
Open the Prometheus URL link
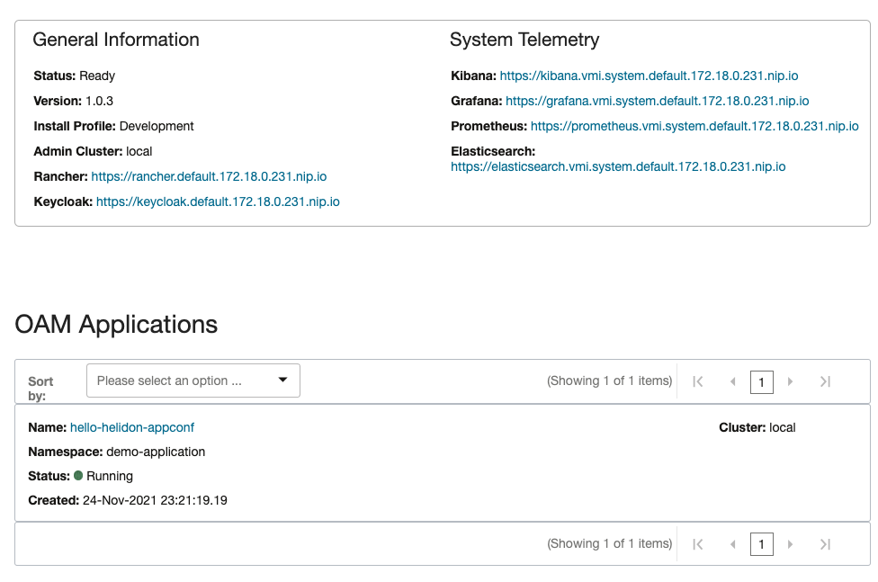694,127
